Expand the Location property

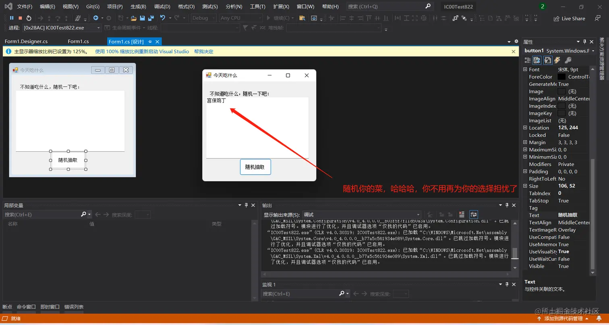click(525, 128)
